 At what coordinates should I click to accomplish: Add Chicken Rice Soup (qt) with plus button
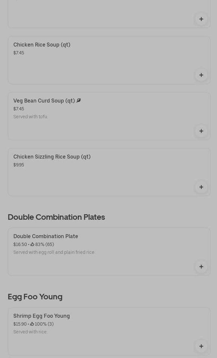coord(201,75)
